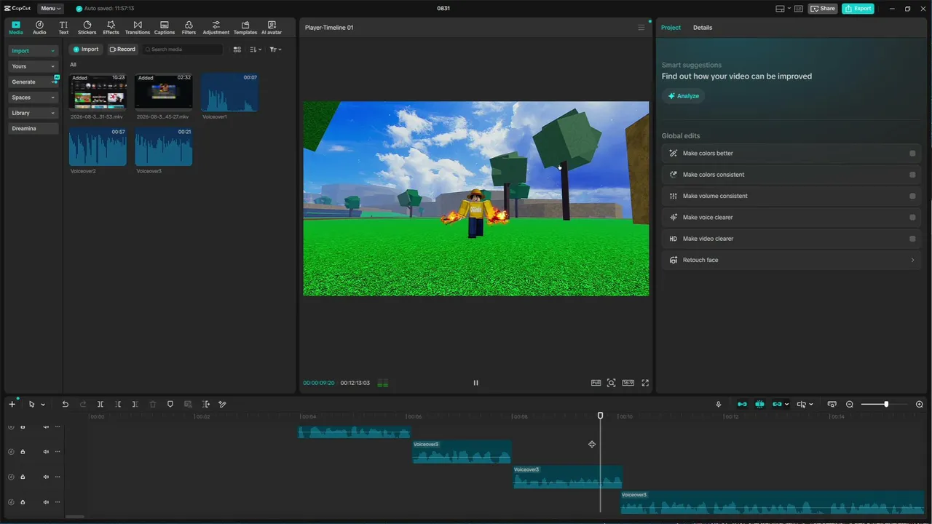The image size is (932, 524).
Task: Toggle clip linkage in timeline toolbar
Action: (x=778, y=404)
